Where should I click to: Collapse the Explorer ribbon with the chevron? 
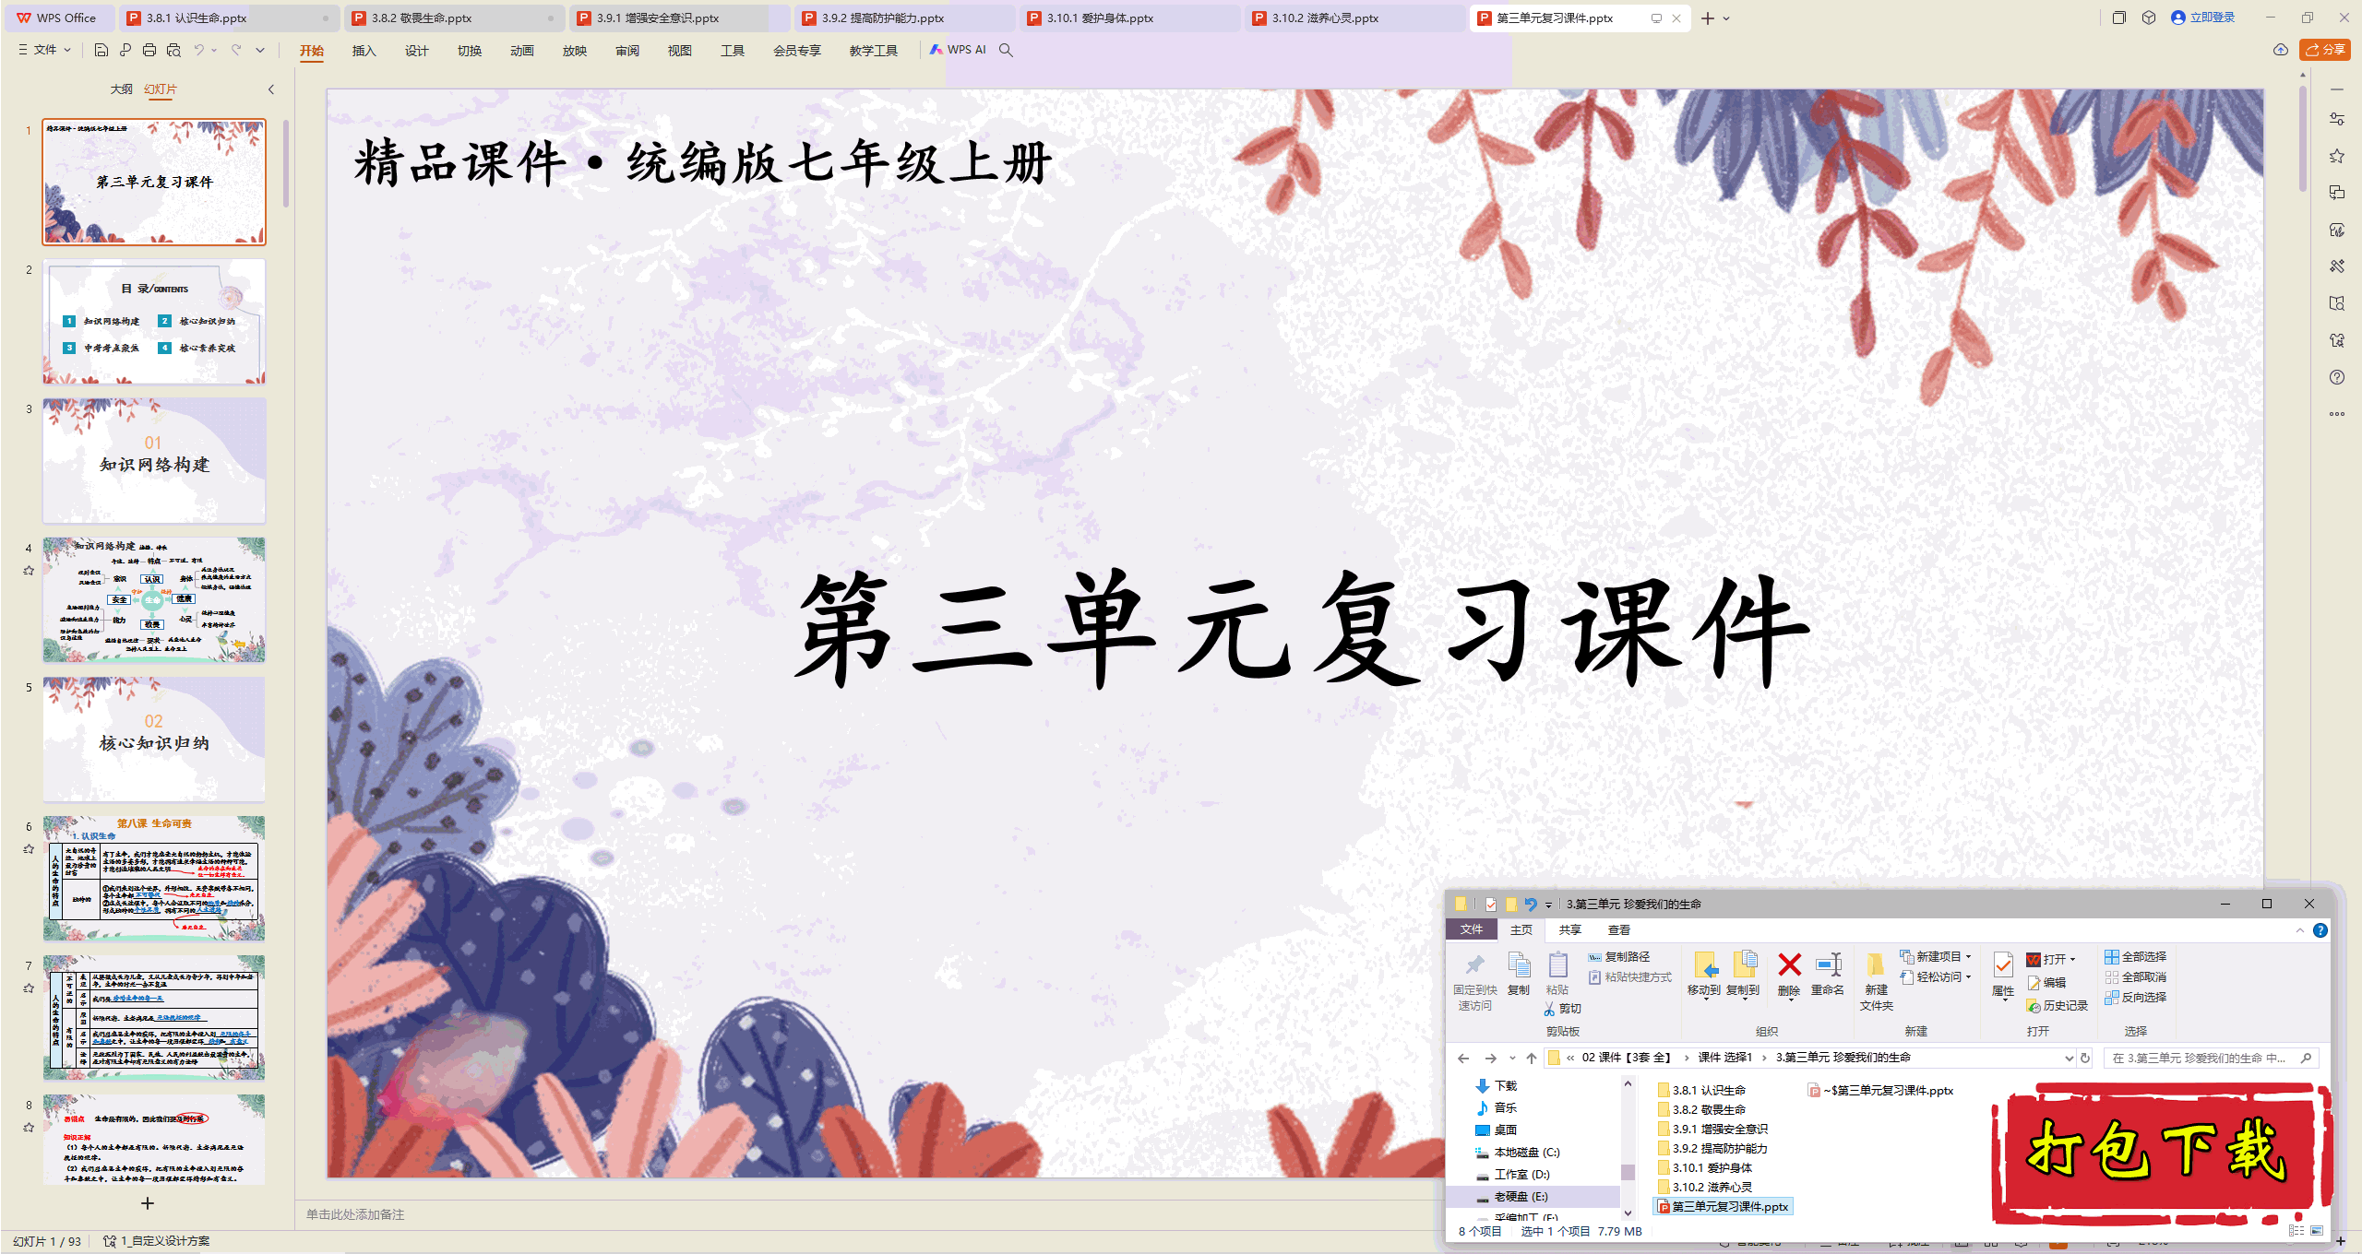coord(2299,930)
